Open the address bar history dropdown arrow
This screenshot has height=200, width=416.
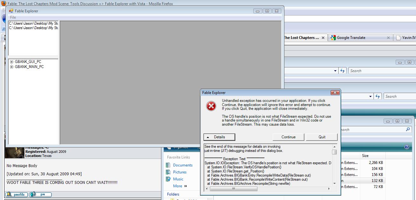click(x=335, y=71)
